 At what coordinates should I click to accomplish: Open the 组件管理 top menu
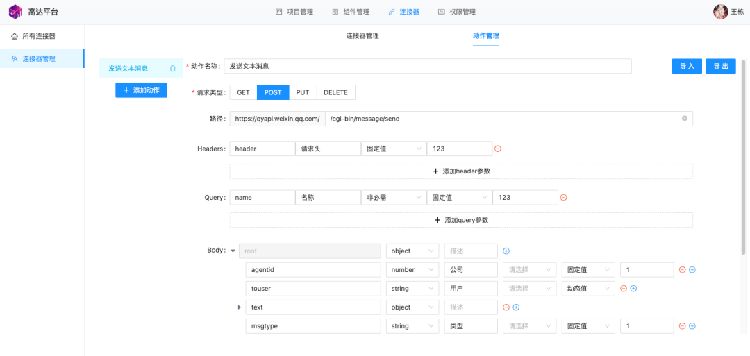tap(351, 12)
